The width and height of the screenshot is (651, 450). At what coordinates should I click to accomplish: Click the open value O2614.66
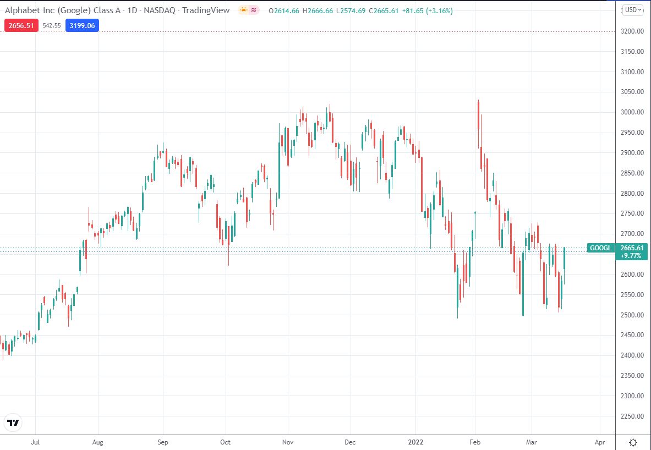point(284,11)
